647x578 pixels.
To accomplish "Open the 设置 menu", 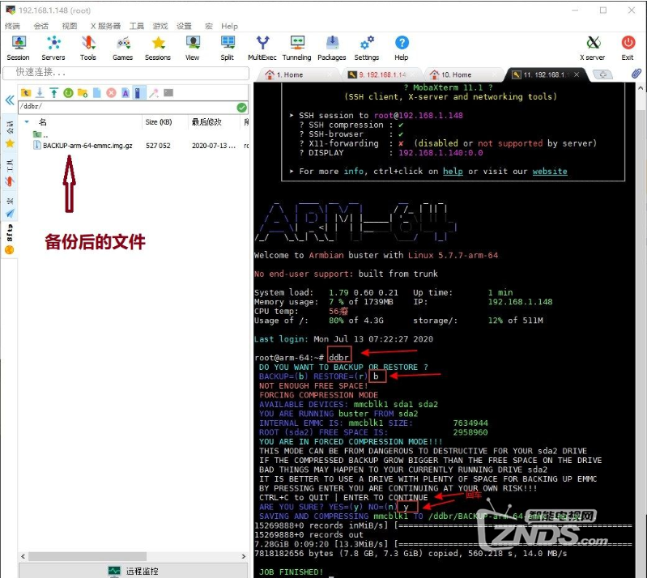I will click(x=184, y=26).
